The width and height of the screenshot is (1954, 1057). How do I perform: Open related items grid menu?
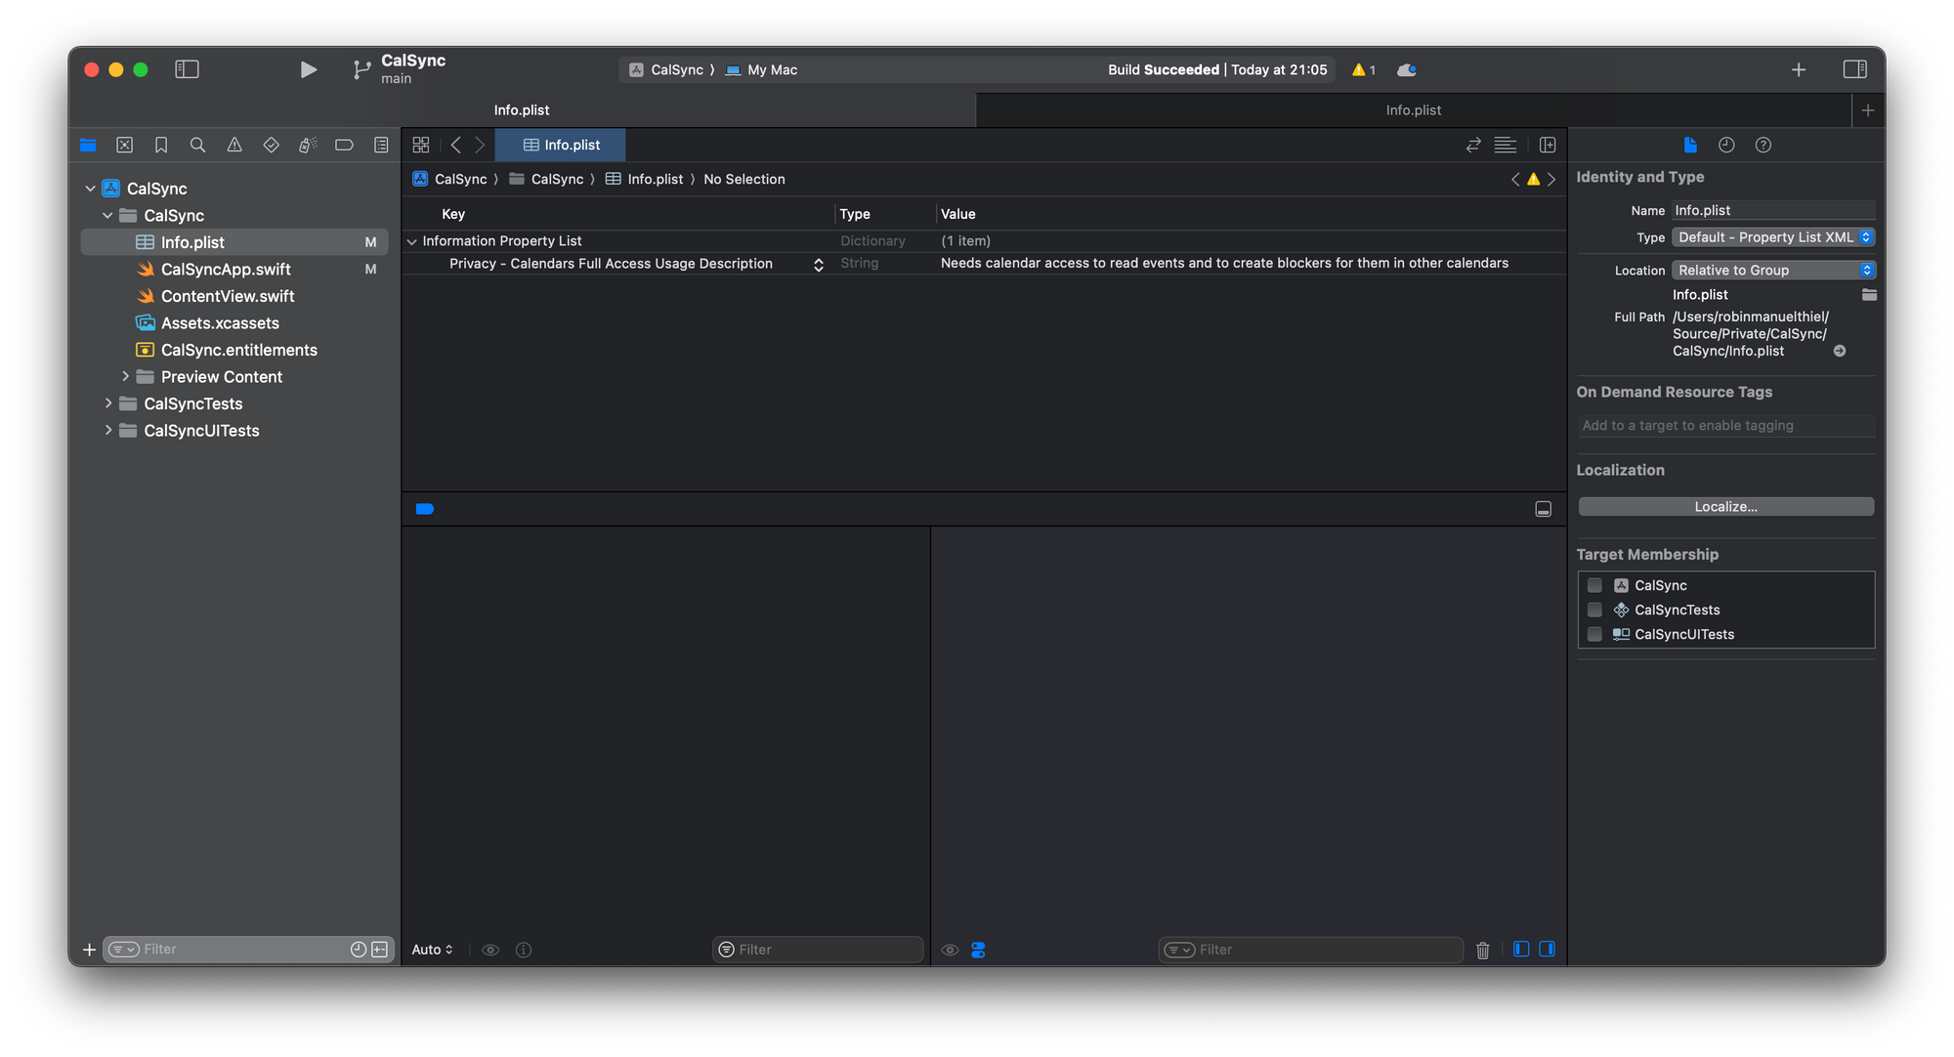pos(421,145)
